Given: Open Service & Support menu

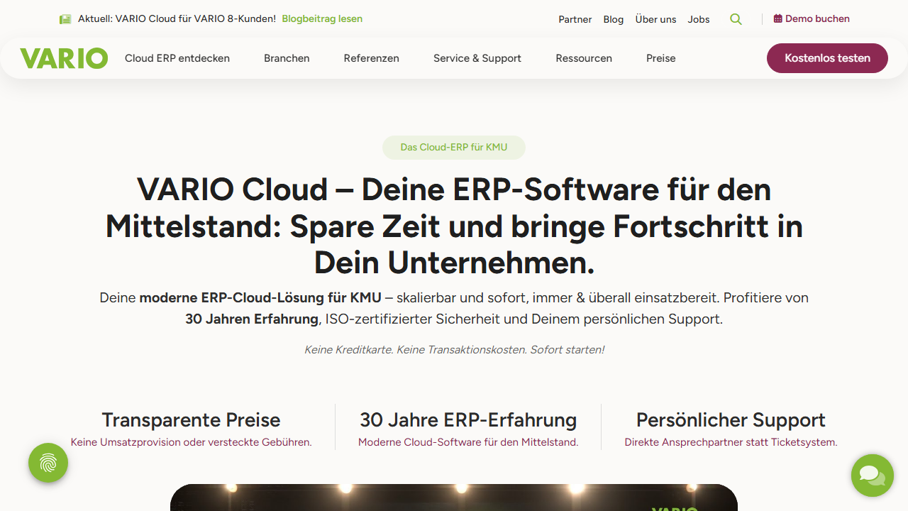Looking at the screenshot, I should pos(477,58).
